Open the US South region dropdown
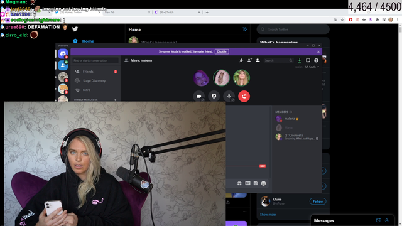This screenshot has height=226, width=402. [x=312, y=67]
